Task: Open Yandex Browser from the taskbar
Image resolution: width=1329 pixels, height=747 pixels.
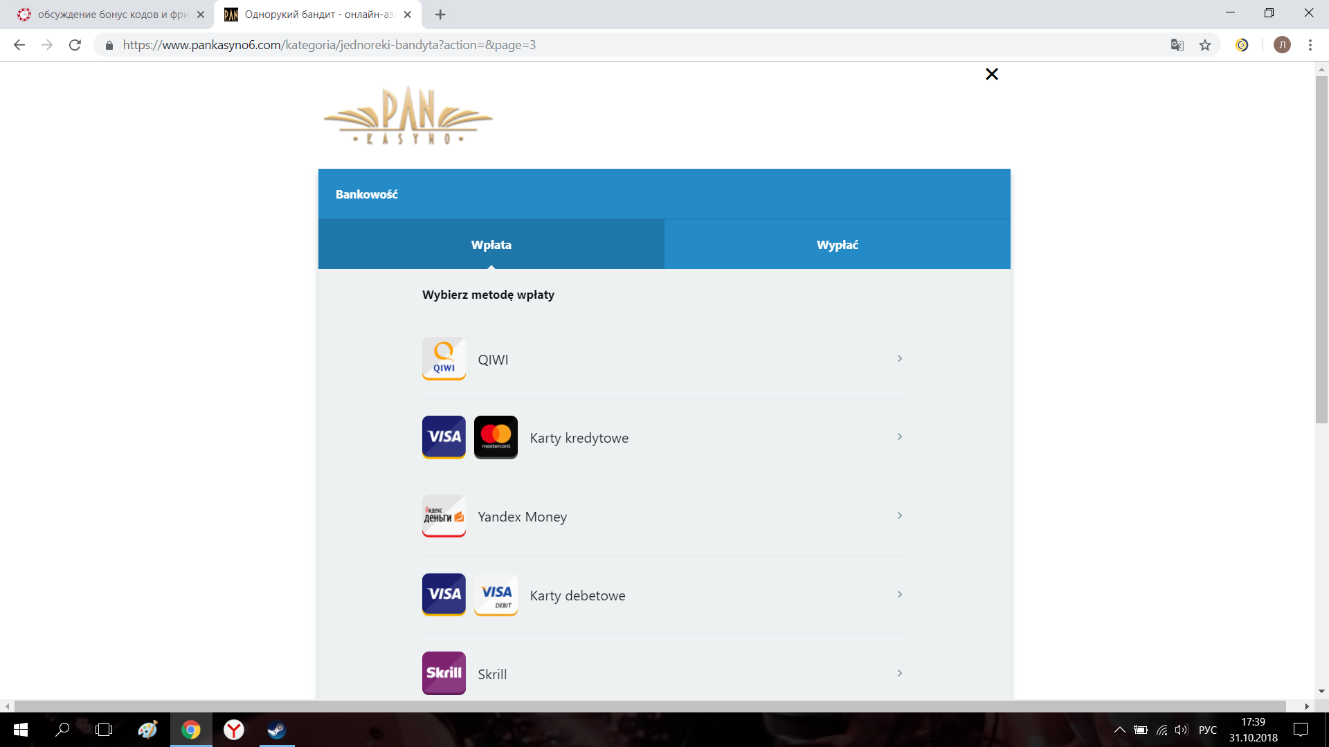Action: [x=234, y=730]
